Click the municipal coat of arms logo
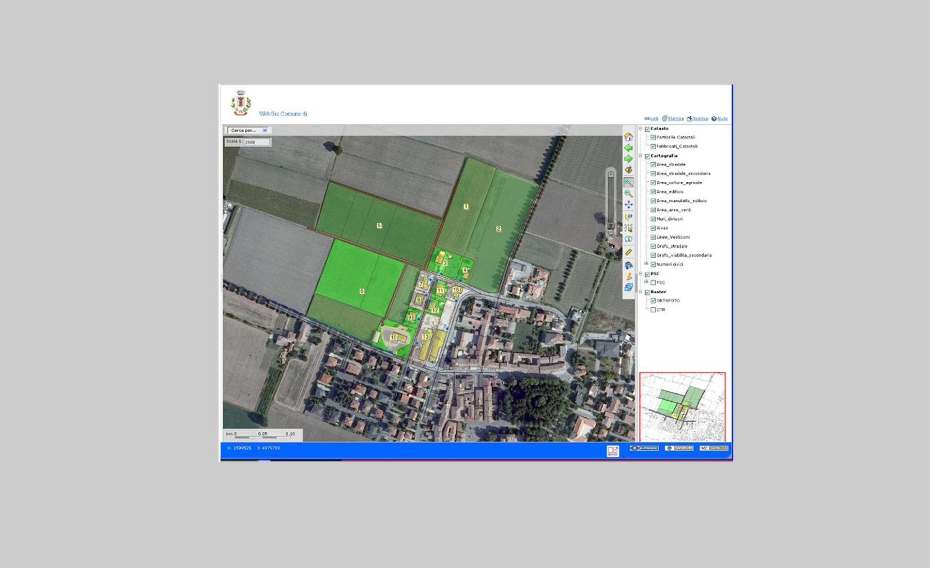The image size is (930, 568). [x=241, y=103]
